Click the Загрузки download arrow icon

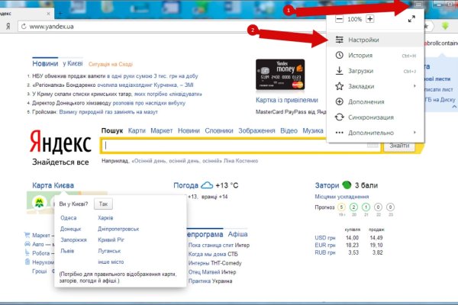(x=339, y=71)
